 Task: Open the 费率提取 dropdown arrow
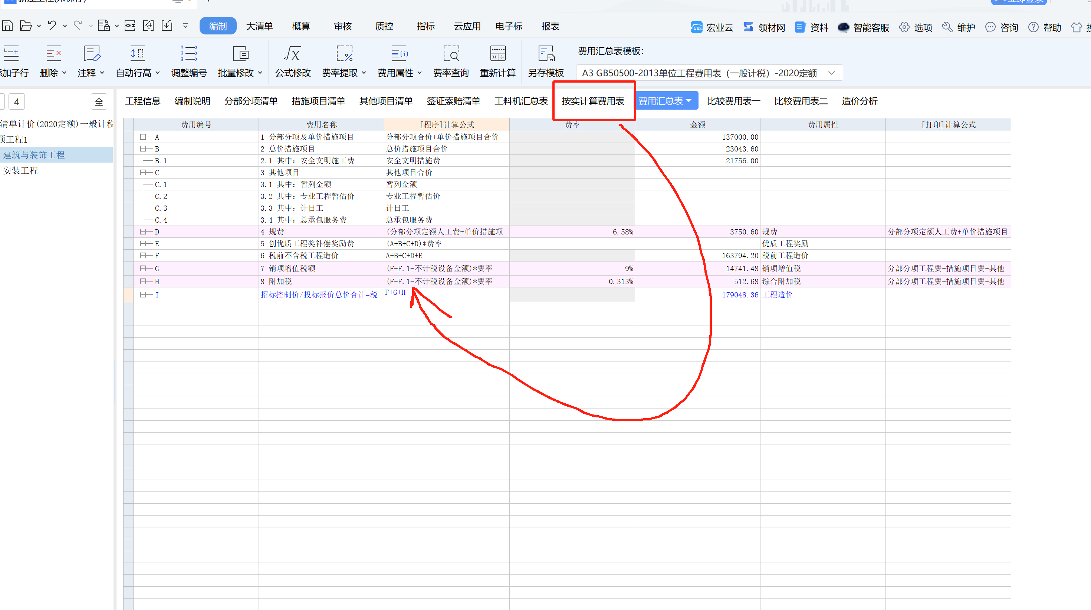tap(364, 73)
